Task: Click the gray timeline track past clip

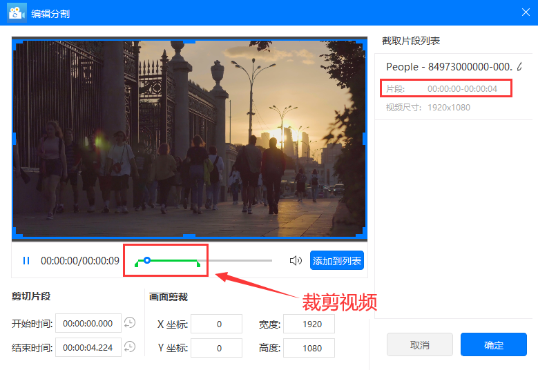Action: click(237, 261)
